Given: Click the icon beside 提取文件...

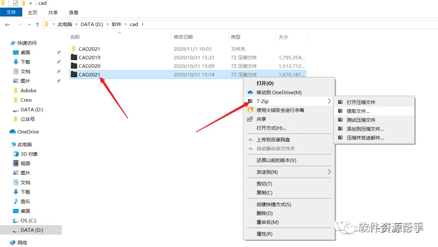Looking at the screenshot, I should (340, 111).
